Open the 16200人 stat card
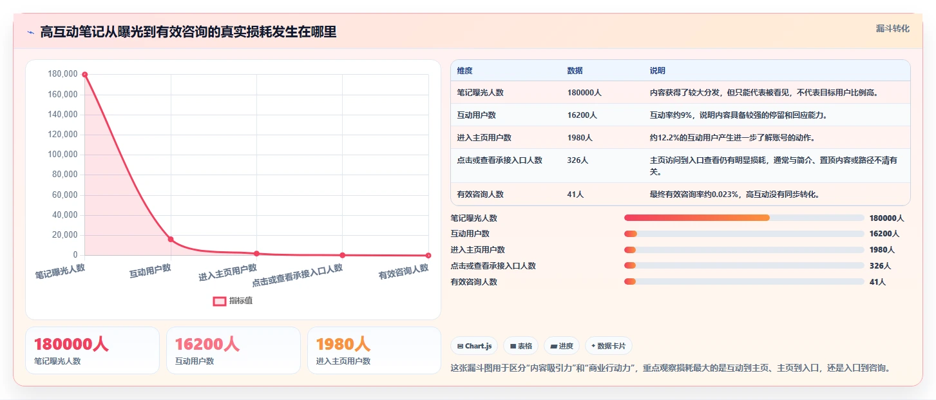936x400 pixels. click(233, 350)
